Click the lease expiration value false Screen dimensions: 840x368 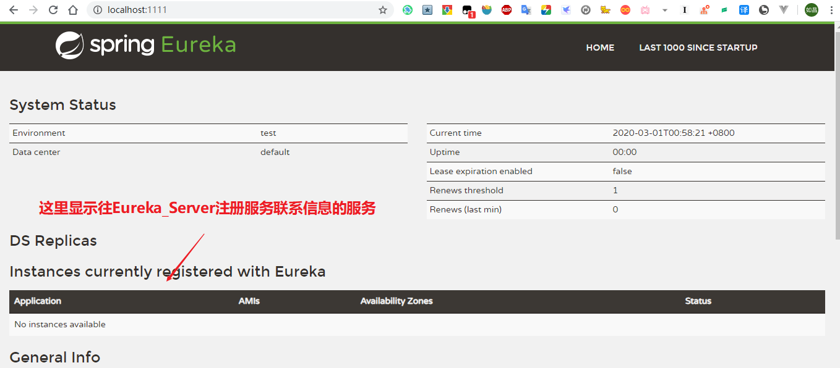622,171
